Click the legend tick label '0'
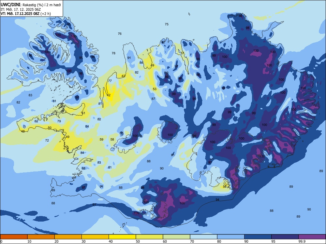Image resolution: width=326 pixels, height=244 pixels. [x=1, y=241]
